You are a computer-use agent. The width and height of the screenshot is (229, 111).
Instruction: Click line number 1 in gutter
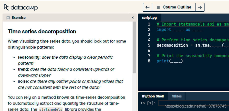click(x=149, y=24)
